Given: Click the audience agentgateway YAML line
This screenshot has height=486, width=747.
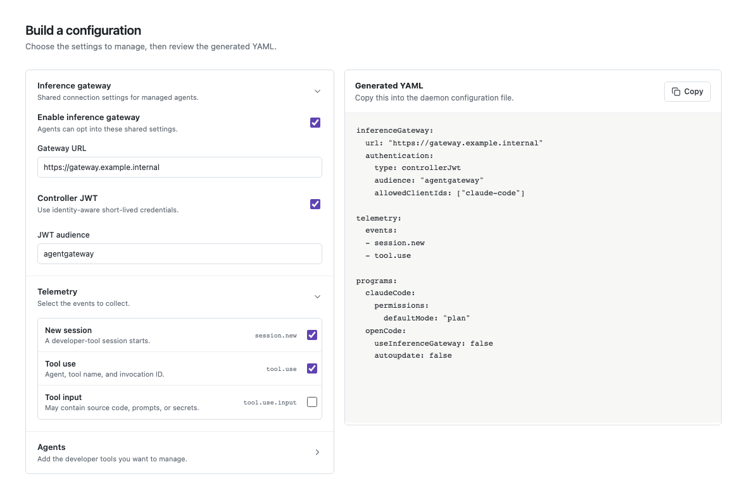Looking at the screenshot, I should click(x=429, y=181).
